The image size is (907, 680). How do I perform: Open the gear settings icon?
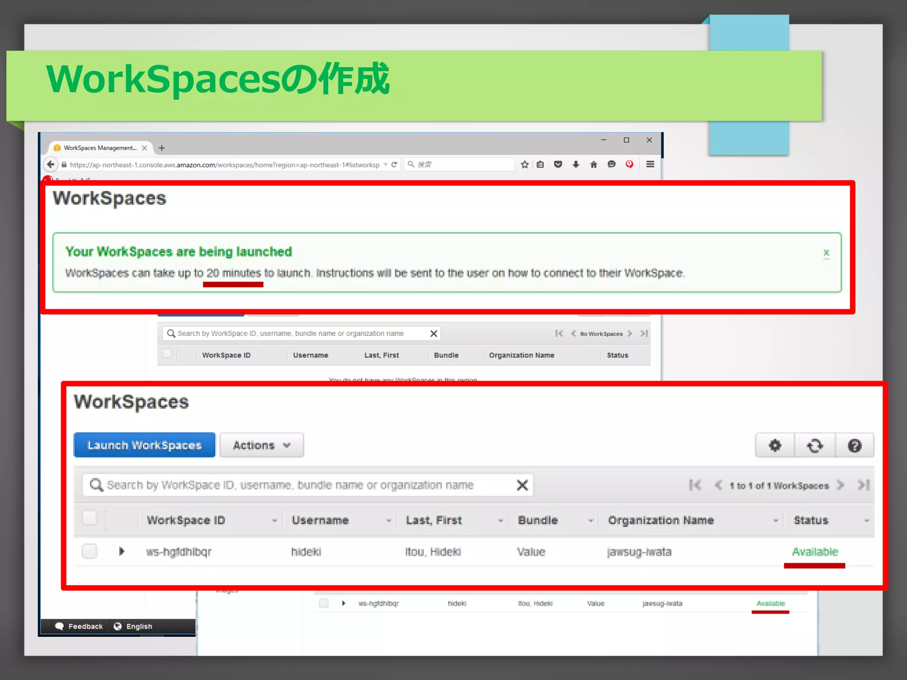(x=775, y=445)
